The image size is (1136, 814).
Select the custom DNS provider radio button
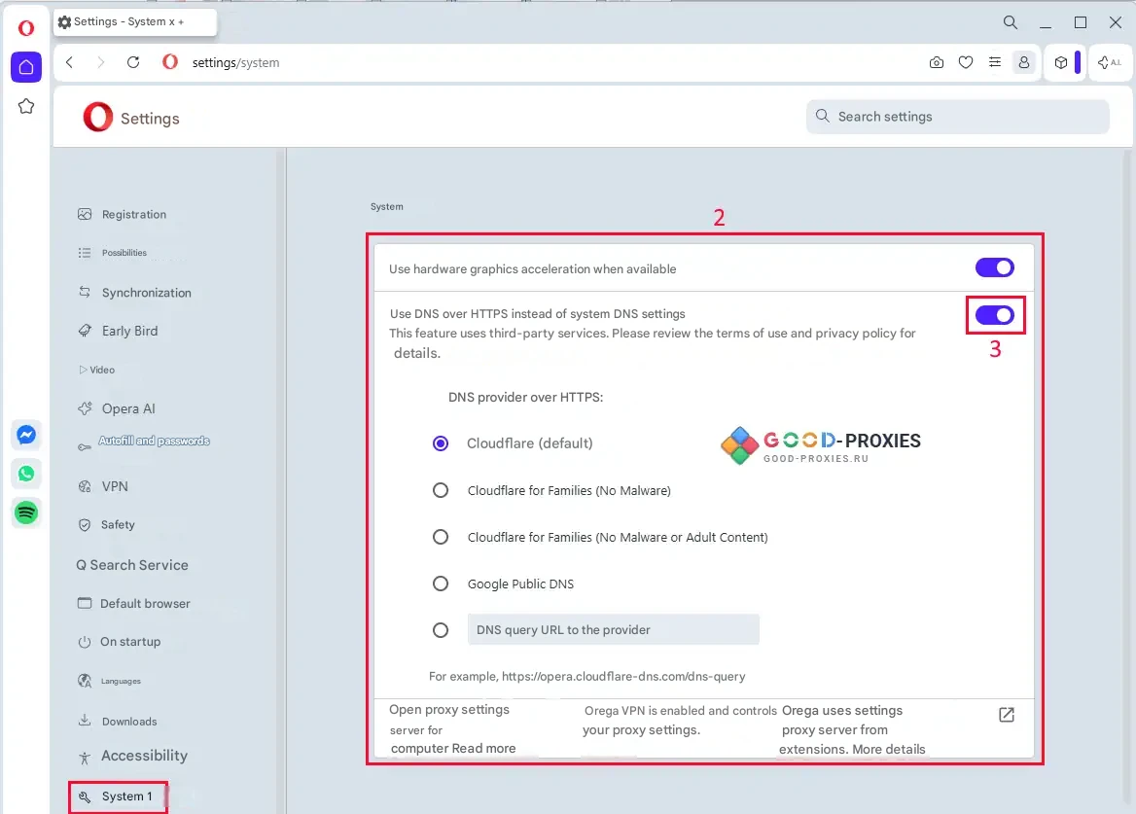tap(441, 630)
